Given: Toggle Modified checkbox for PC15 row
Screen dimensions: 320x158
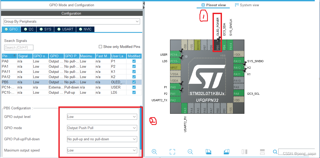Looking at the screenshot, I should point(134,92).
